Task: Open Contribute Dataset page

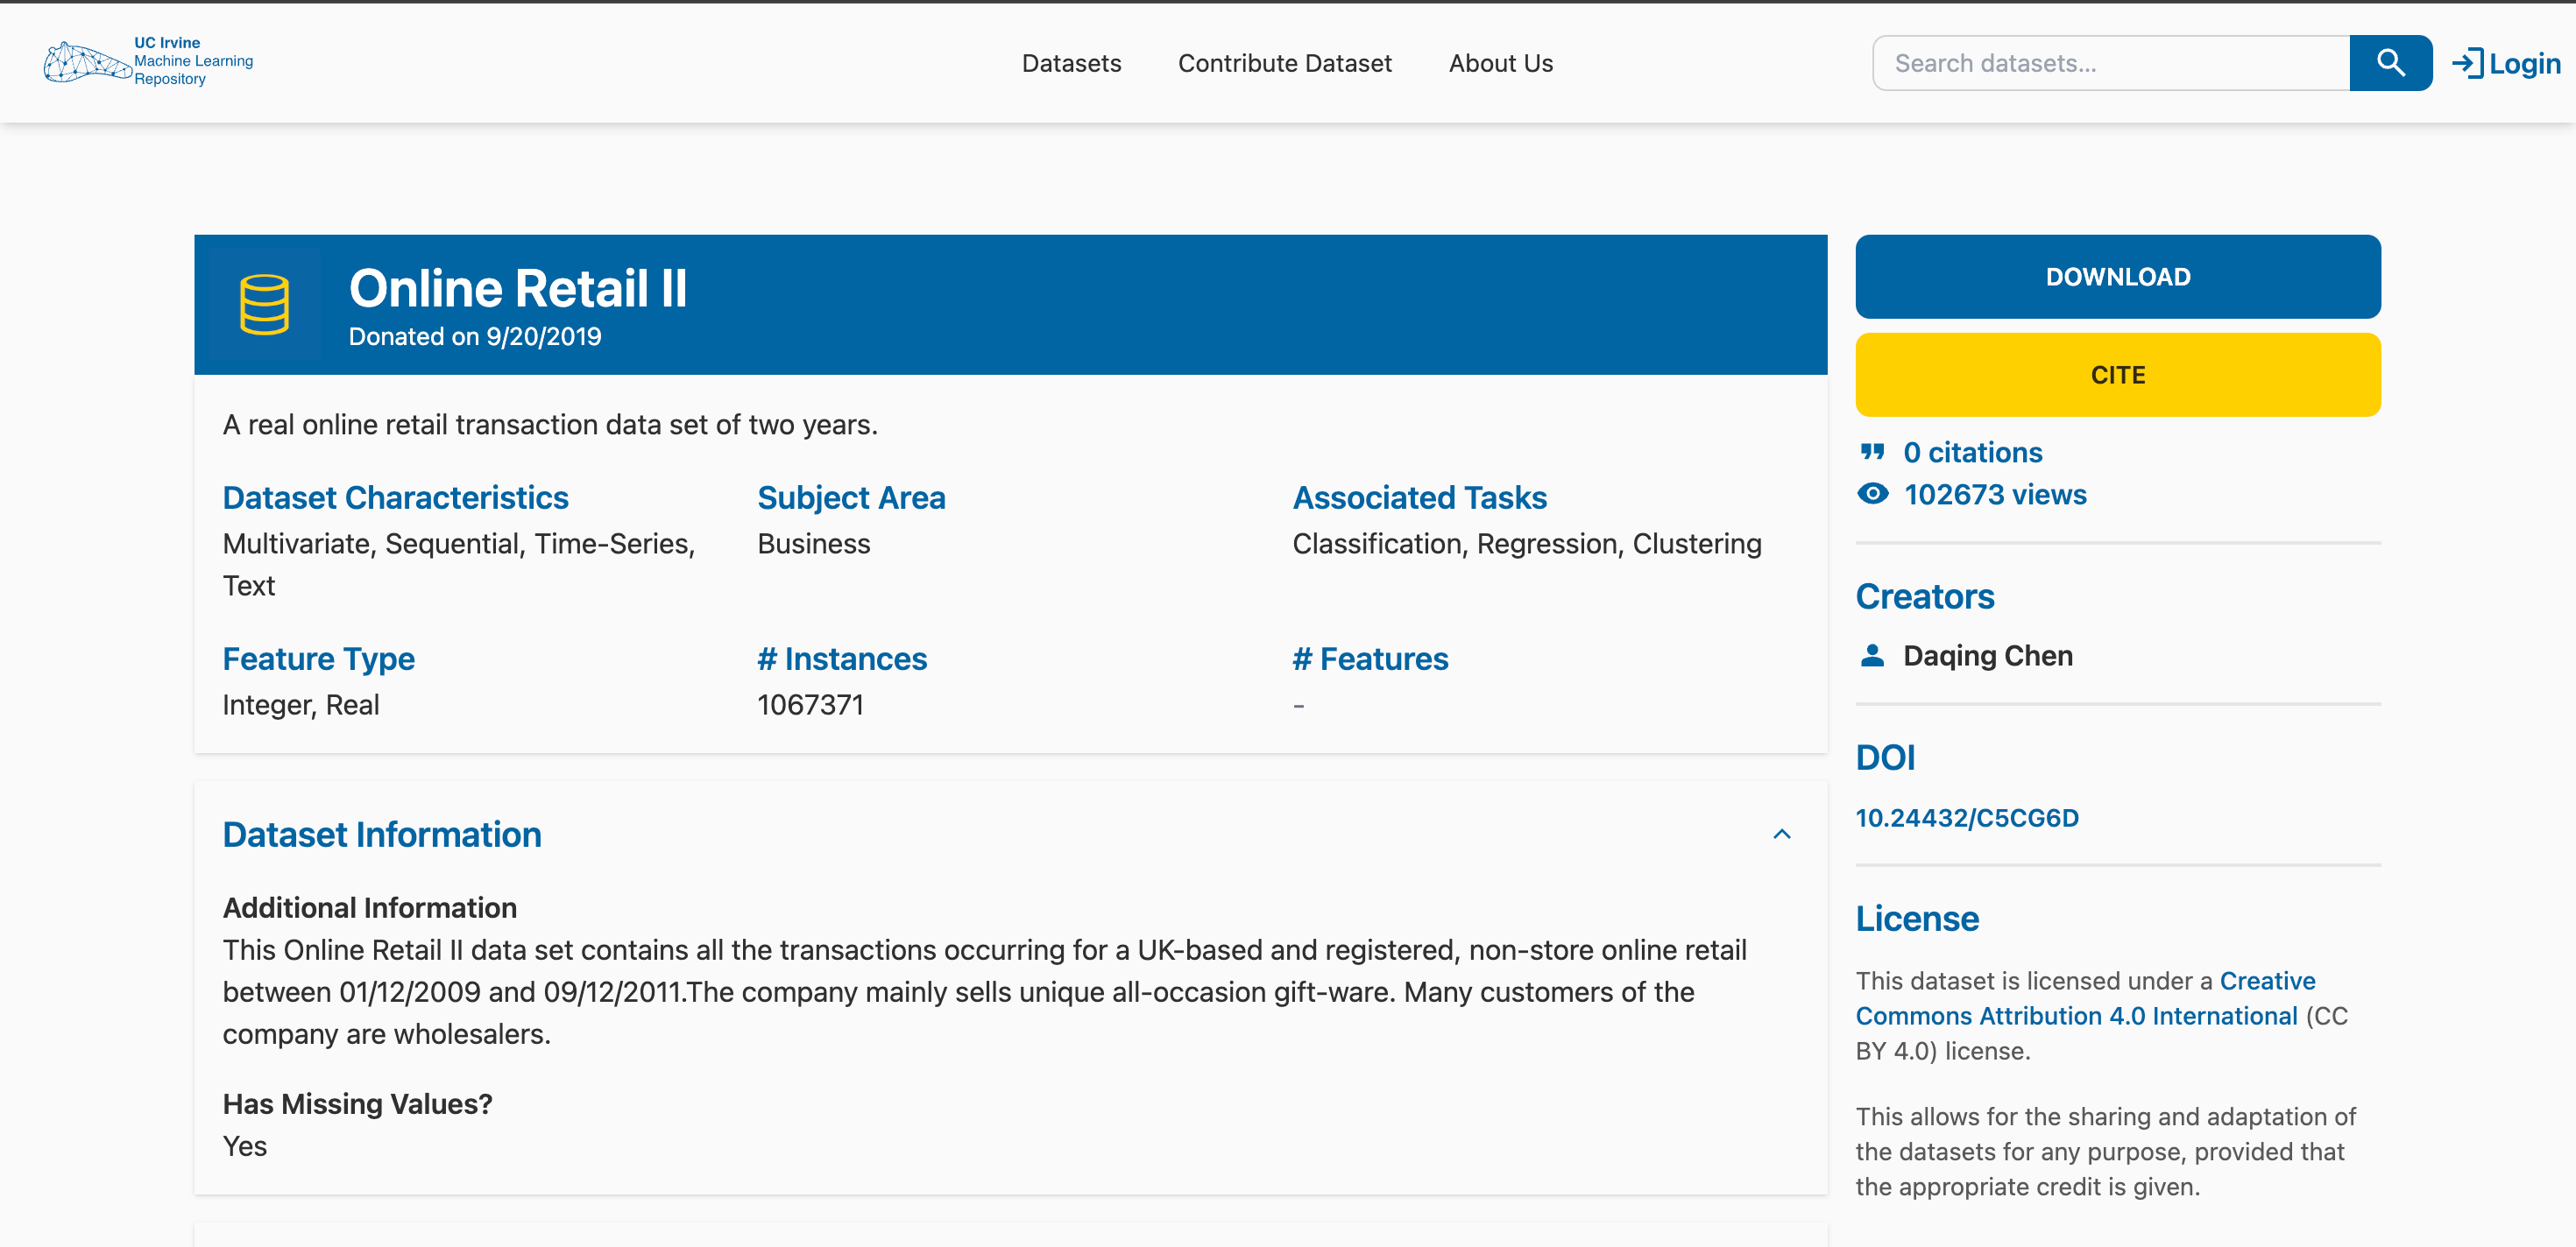Action: click(x=1284, y=63)
